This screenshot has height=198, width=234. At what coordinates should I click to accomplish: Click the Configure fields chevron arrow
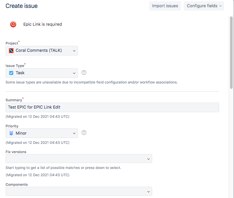(x=220, y=6)
